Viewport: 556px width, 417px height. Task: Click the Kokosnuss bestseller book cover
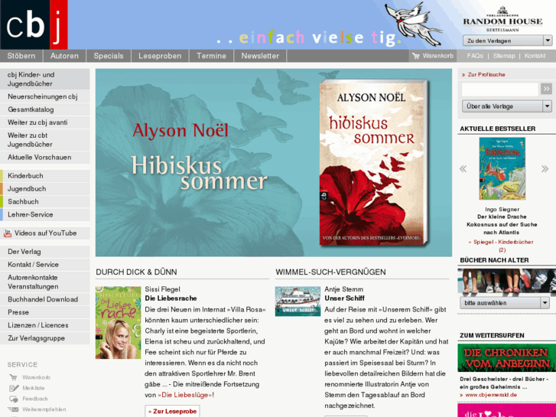502,168
